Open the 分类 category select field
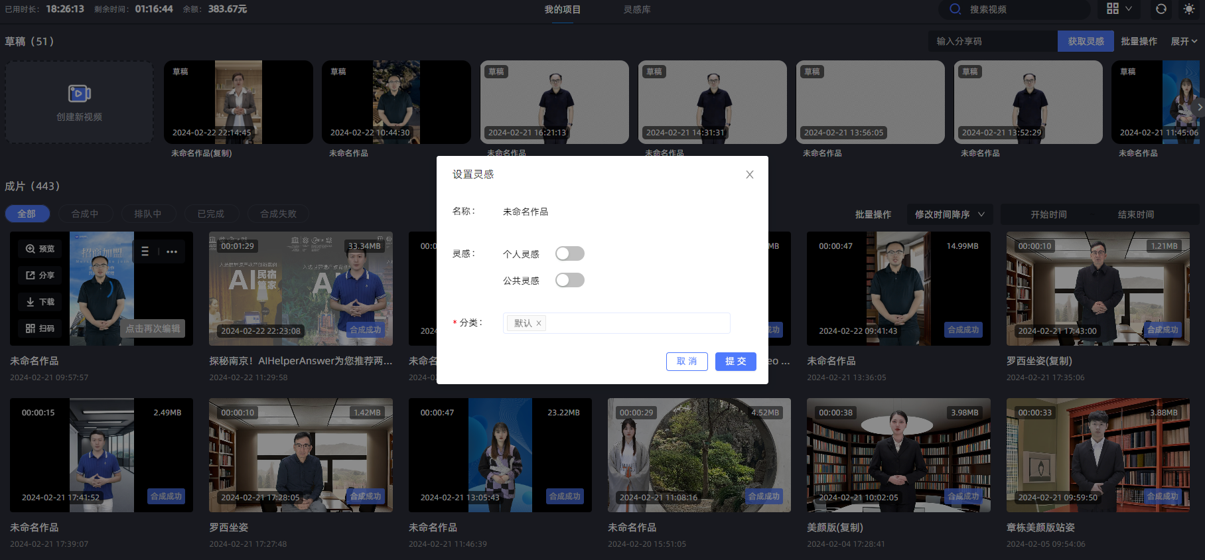This screenshot has height=560, width=1205. (616, 323)
